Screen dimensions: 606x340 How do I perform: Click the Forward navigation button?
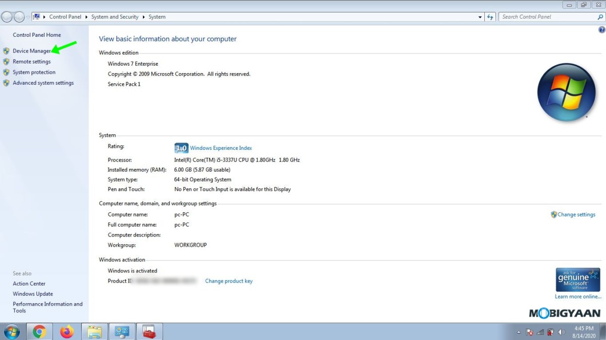tap(19, 17)
